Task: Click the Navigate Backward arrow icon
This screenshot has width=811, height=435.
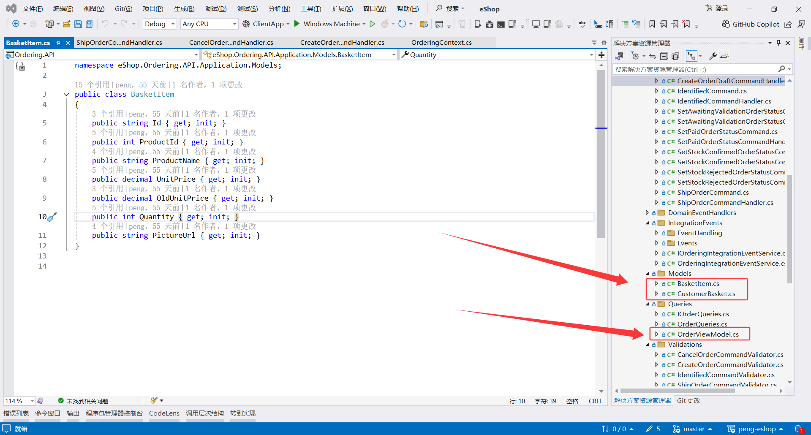Action: 16,24
